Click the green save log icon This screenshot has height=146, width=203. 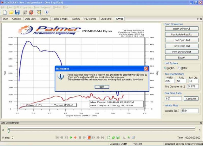[118, 137]
